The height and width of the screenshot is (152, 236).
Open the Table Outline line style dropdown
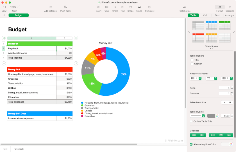(x=198, y=116)
